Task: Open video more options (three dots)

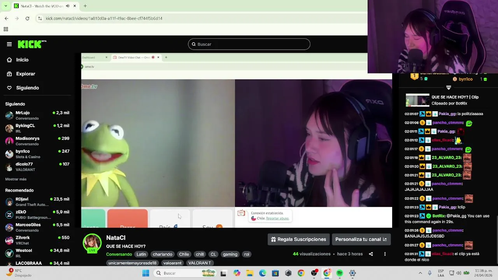Action: (385, 254)
